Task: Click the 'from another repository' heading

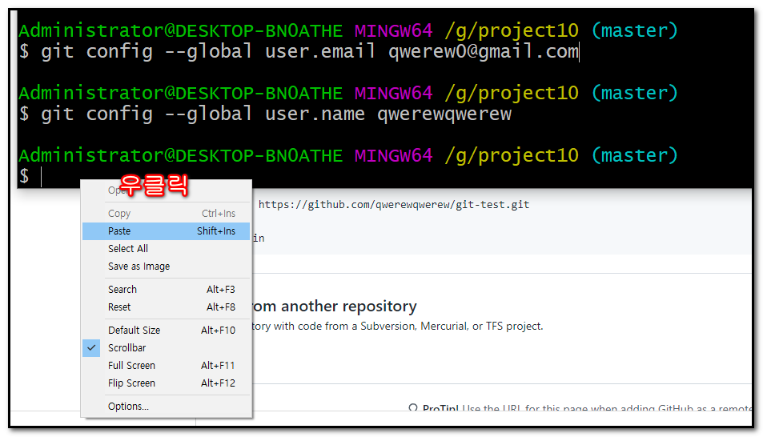Action: 335,306
